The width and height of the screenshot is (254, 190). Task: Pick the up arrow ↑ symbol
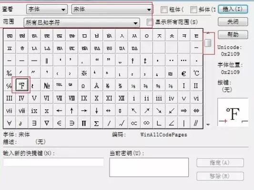pyautogui.click(x=72, y=110)
